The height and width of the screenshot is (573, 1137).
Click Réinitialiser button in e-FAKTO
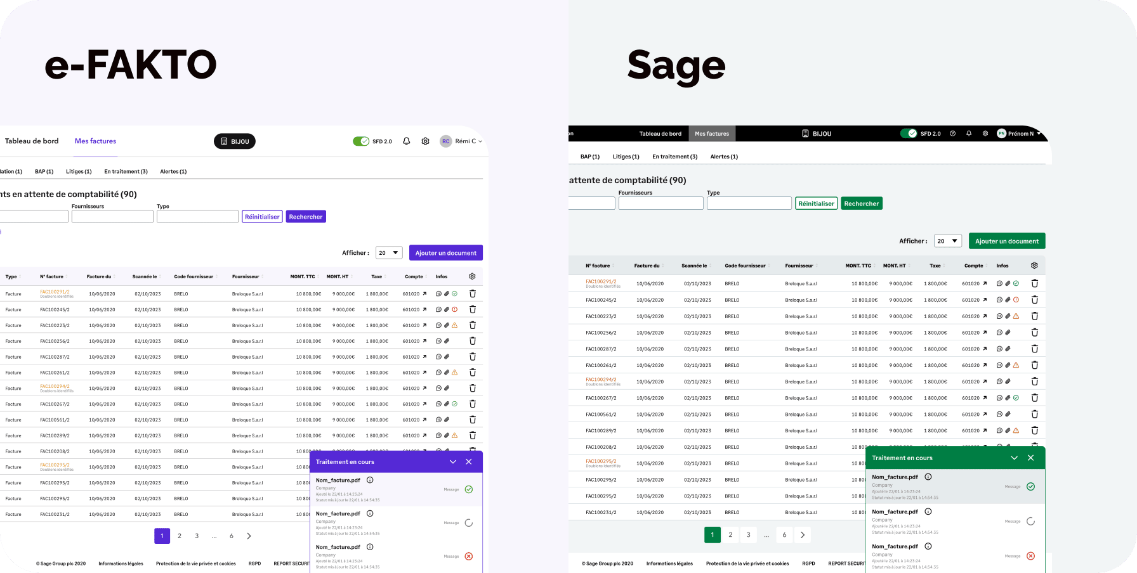262,217
